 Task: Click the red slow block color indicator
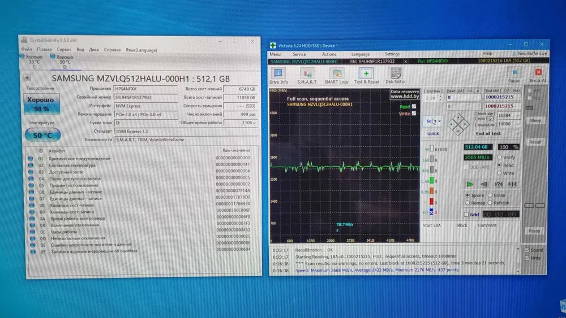[x=431, y=202]
